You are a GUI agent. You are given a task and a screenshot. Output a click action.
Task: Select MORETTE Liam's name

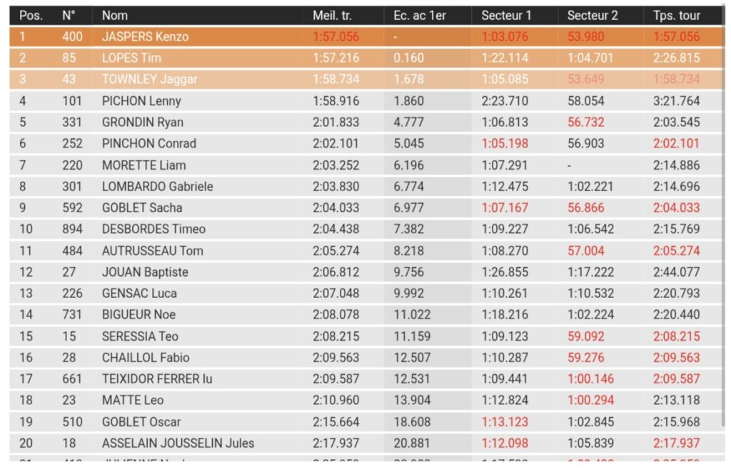click(143, 165)
